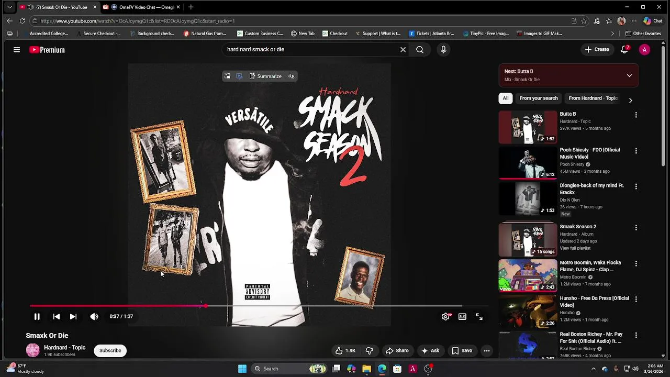Close the Smaxk Or Die YouTube tab

point(95,7)
